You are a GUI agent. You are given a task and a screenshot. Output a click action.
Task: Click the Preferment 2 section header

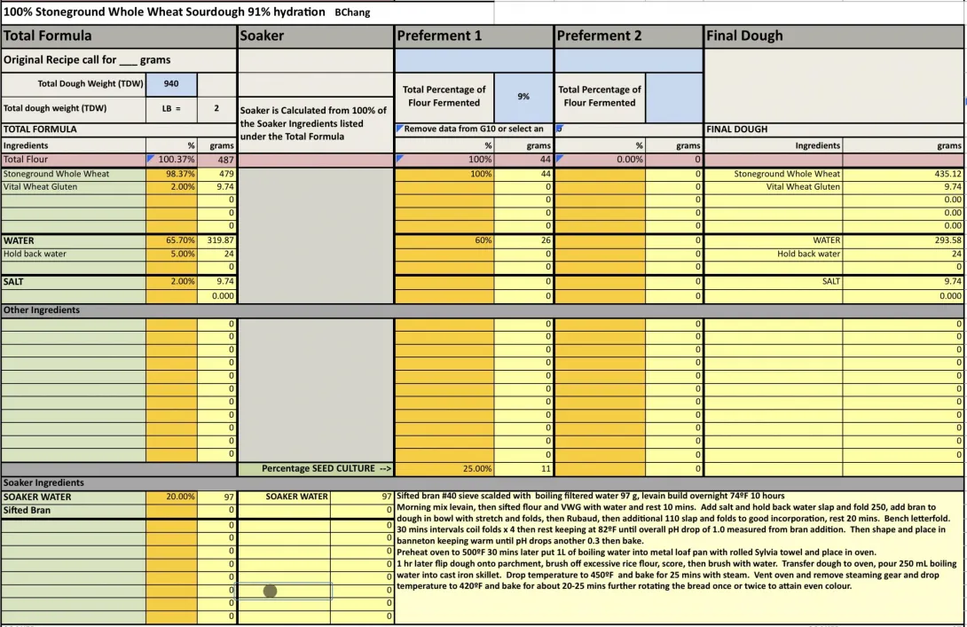point(628,36)
